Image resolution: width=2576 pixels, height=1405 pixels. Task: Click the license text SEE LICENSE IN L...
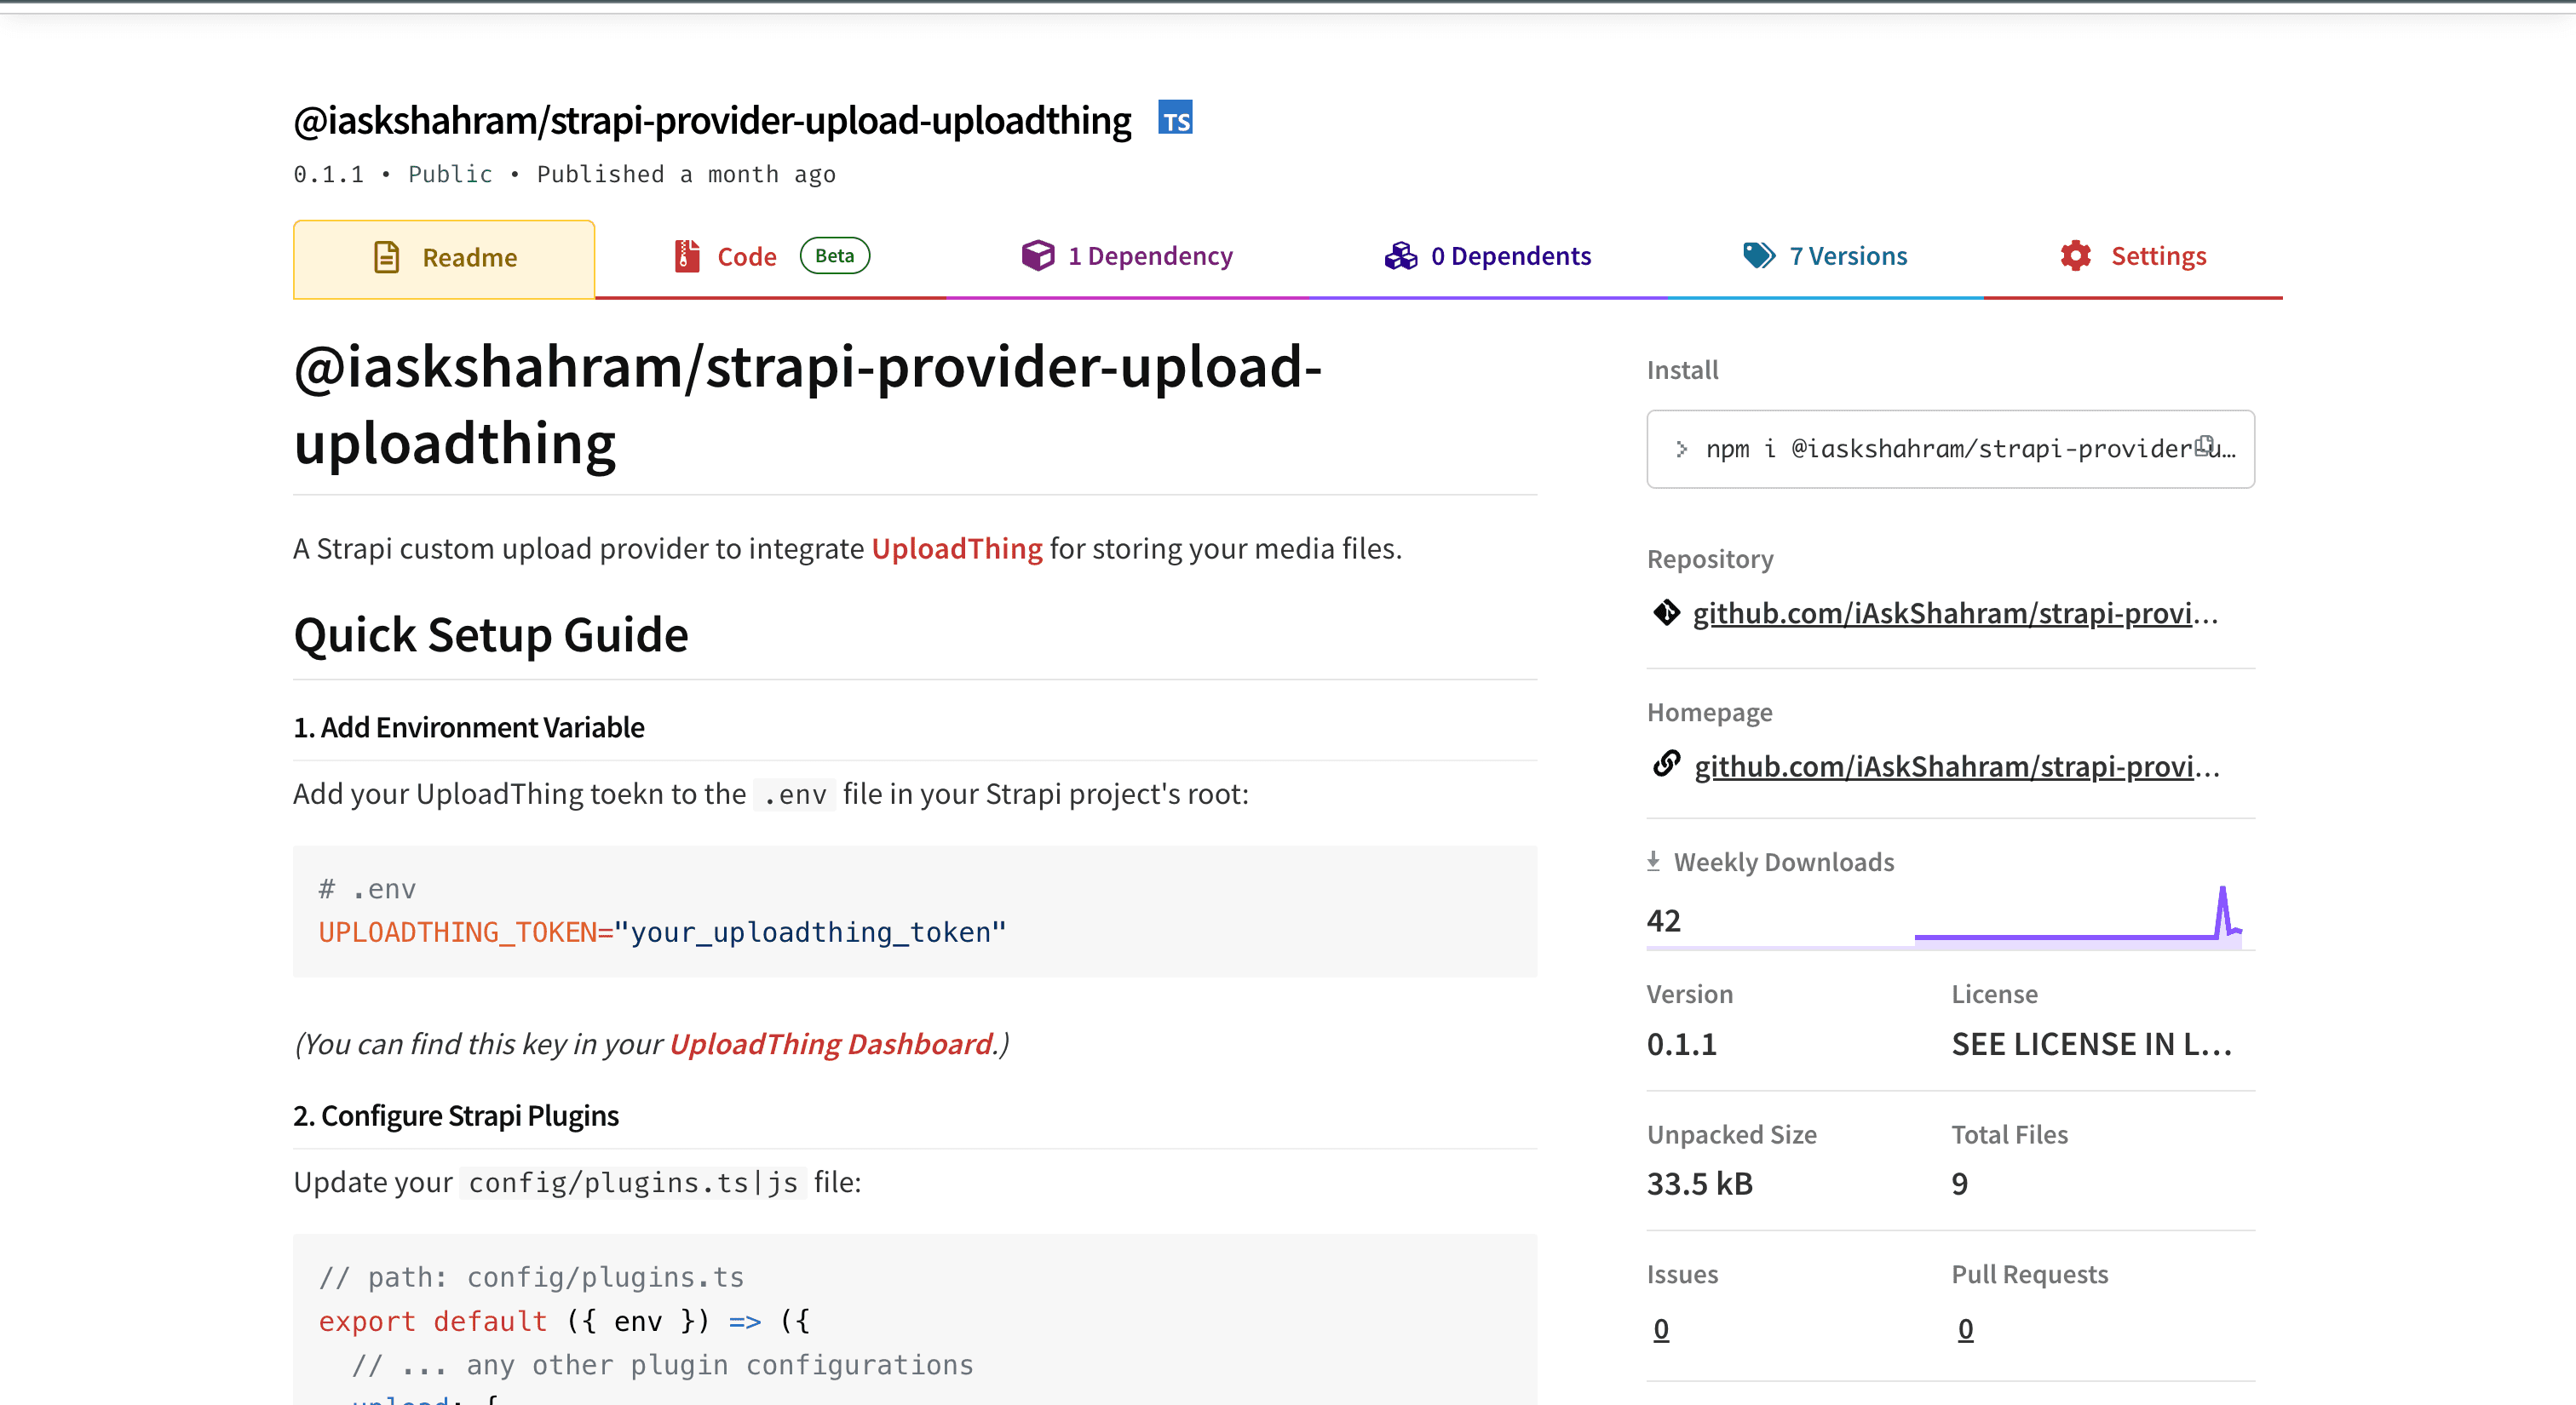pos(2092,1044)
